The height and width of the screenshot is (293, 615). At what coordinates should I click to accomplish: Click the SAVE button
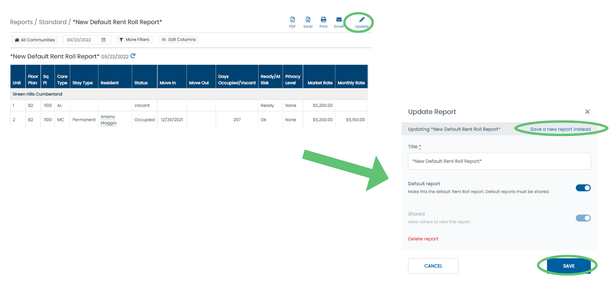tap(569, 266)
